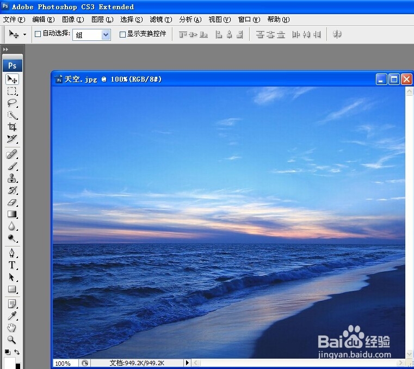Swap foreground and background colors icon

coord(17,352)
